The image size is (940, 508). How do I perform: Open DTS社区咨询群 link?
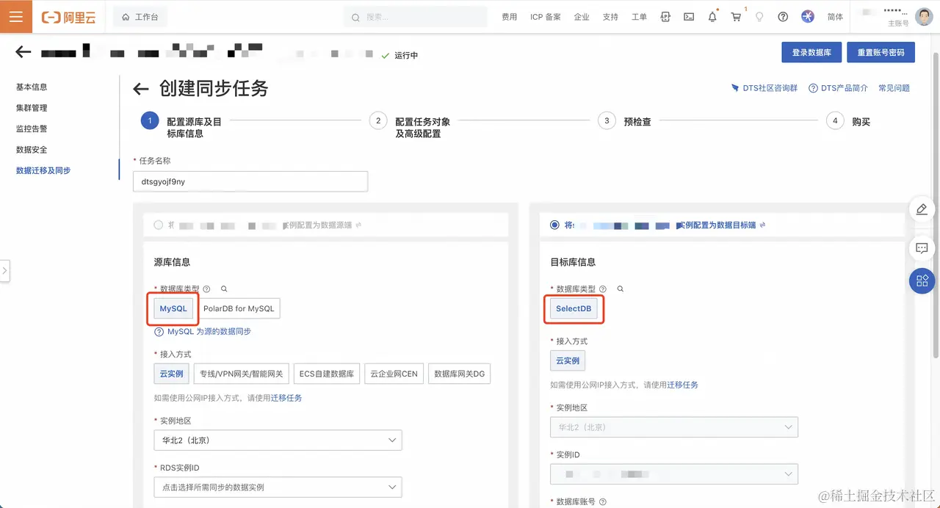tap(764, 88)
